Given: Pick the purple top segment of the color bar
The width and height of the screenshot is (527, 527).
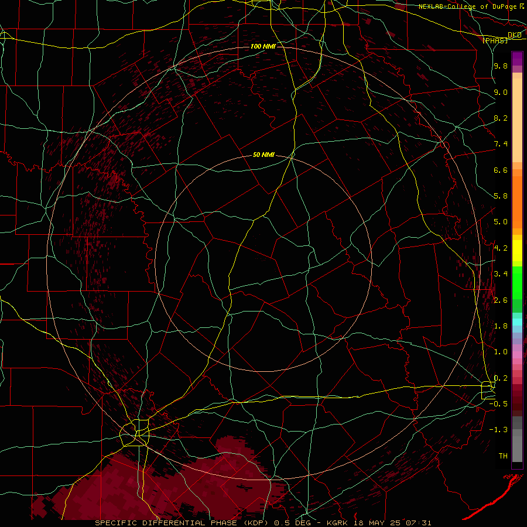Looking at the screenshot, I should [517, 59].
